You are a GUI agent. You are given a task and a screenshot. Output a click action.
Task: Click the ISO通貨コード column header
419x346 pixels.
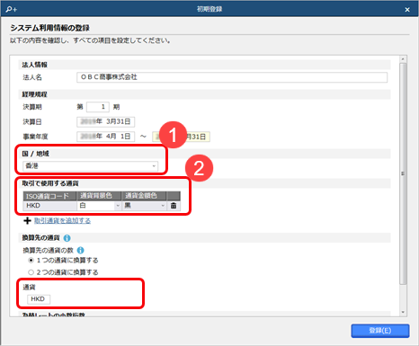click(x=49, y=196)
